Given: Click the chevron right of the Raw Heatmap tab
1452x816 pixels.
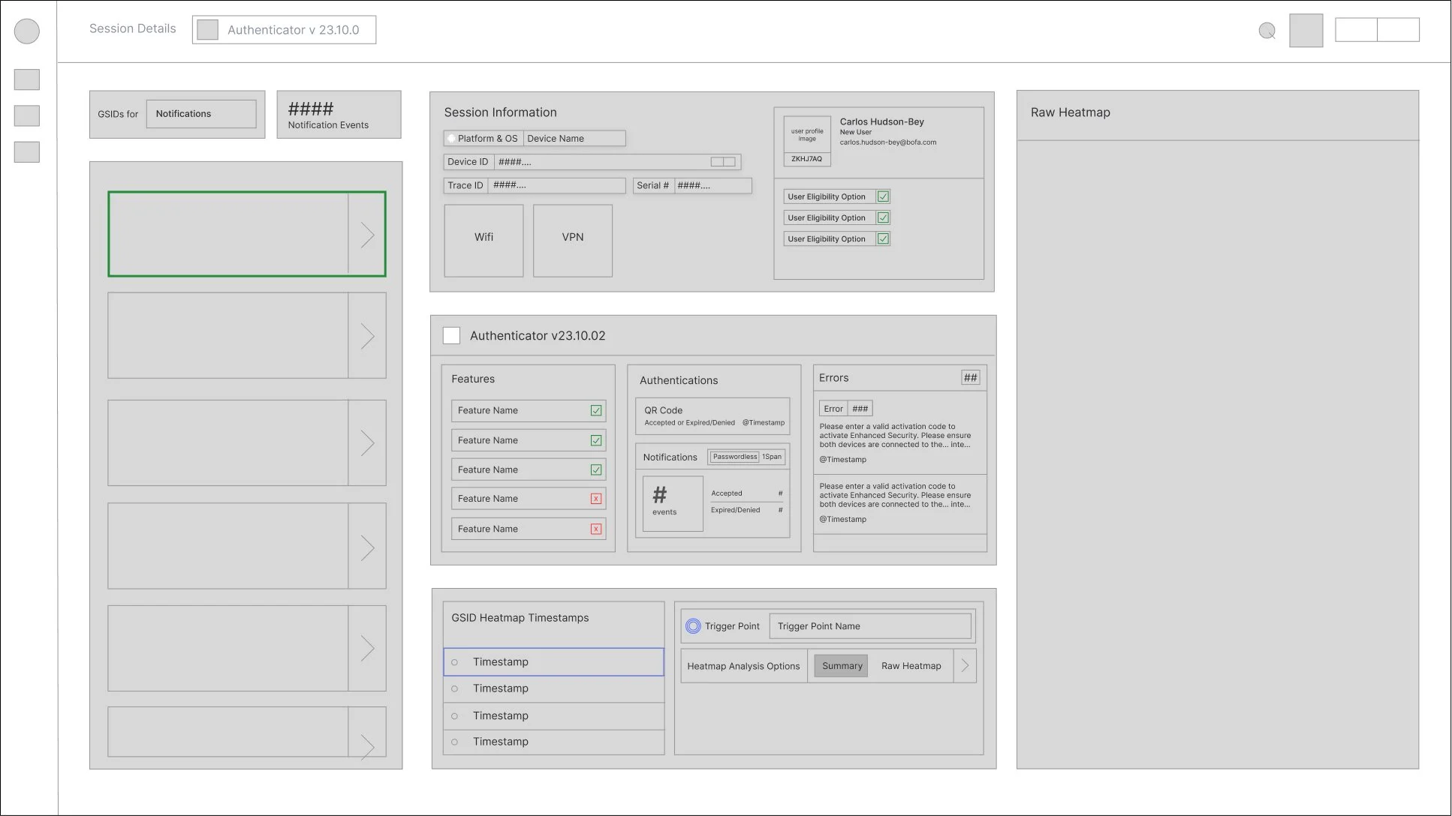Looking at the screenshot, I should [965, 665].
